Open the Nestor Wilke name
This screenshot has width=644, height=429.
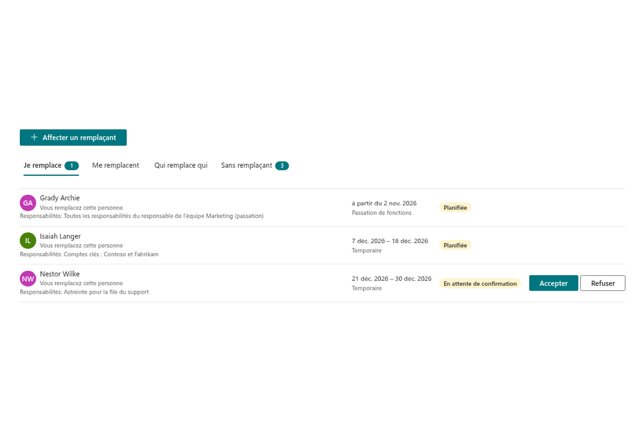coord(60,274)
